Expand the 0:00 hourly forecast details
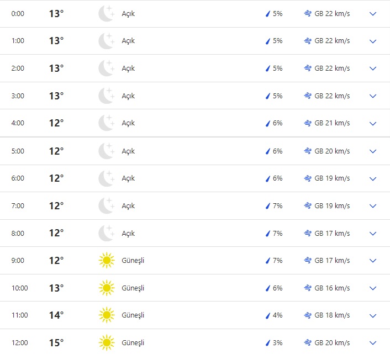This screenshot has width=390, height=354. (373, 14)
